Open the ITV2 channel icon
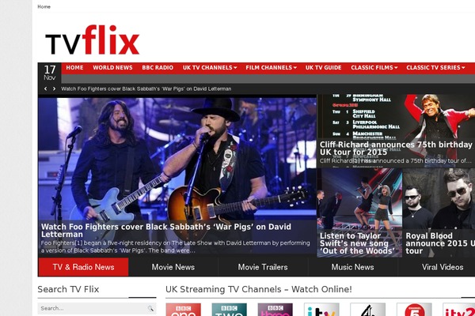Image resolution: width=475 pixels, height=316 pixels. (x=458, y=310)
